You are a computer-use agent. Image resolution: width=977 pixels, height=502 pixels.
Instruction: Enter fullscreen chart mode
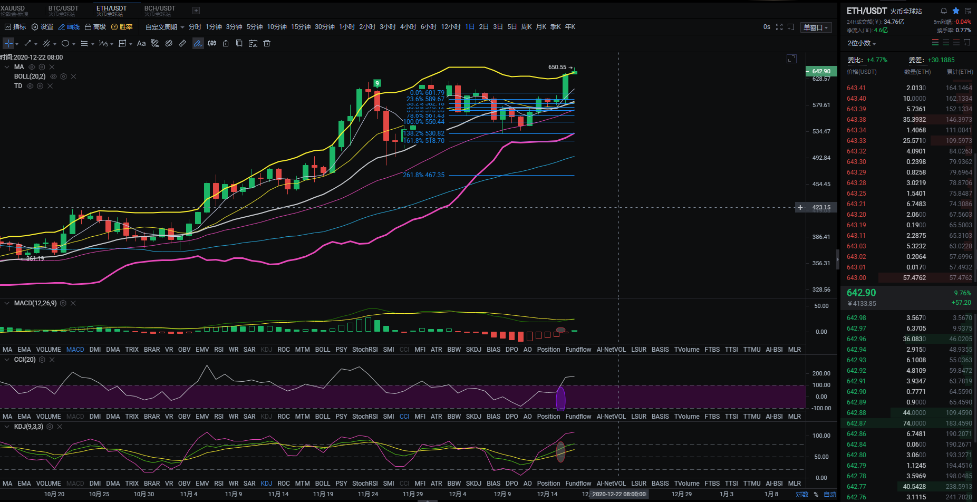coord(779,27)
